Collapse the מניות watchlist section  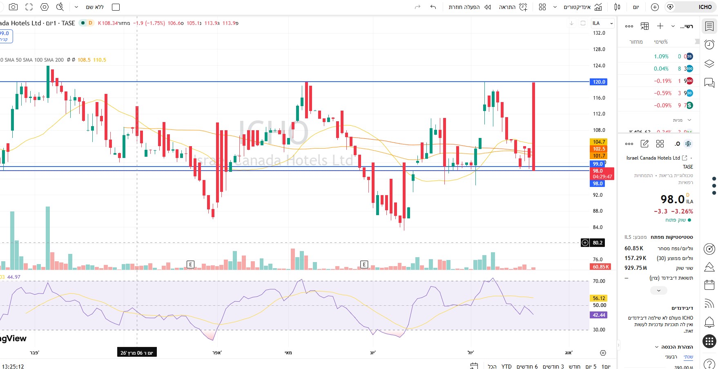pos(689,120)
